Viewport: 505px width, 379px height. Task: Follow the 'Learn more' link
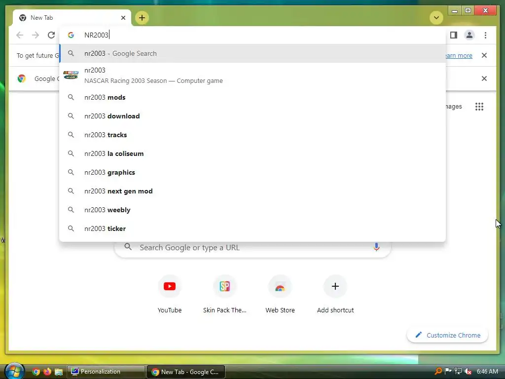point(459,55)
